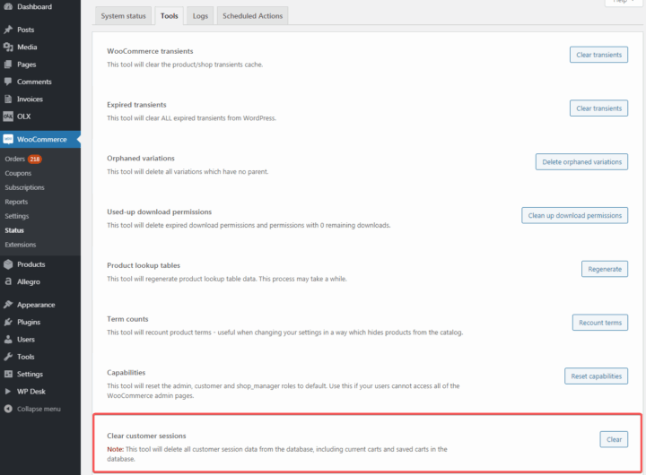Click the Users icon in sidebar

pos(8,340)
